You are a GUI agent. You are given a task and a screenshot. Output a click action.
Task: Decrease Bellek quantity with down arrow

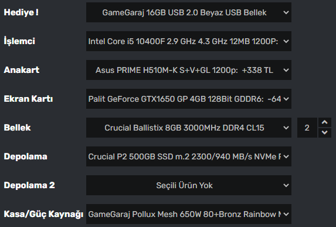click(x=325, y=132)
